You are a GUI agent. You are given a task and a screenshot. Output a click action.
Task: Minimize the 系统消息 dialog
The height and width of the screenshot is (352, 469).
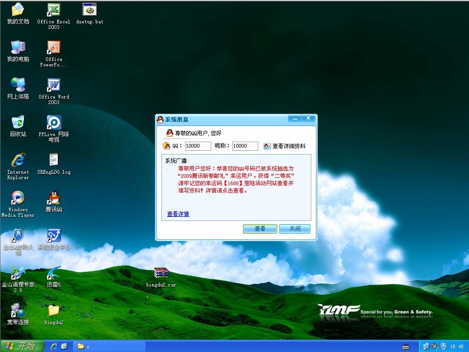295,118
